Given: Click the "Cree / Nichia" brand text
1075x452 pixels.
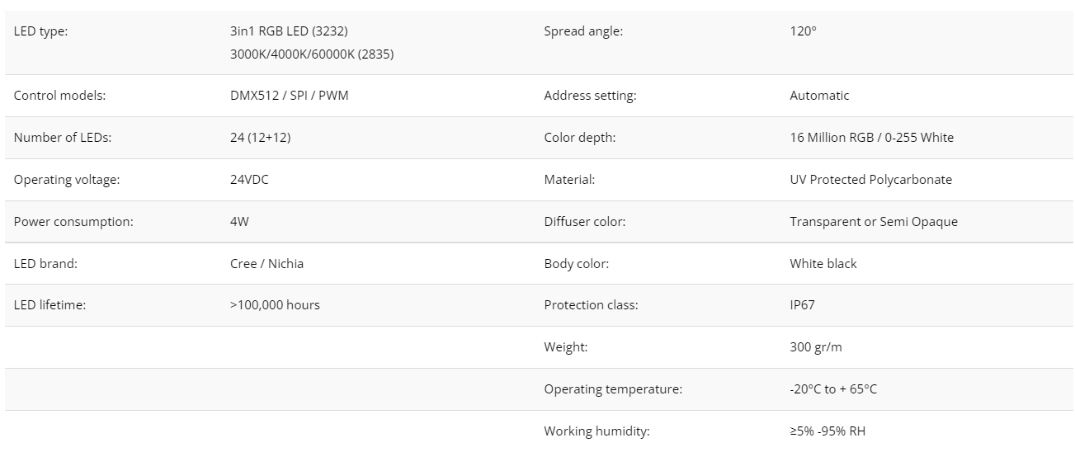Looking at the screenshot, I should point(266,264).
